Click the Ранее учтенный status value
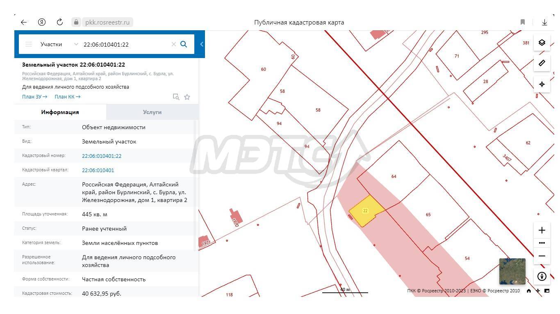This screenshot has width=560, height=314. pyautogui.click(x=104, y=229)
